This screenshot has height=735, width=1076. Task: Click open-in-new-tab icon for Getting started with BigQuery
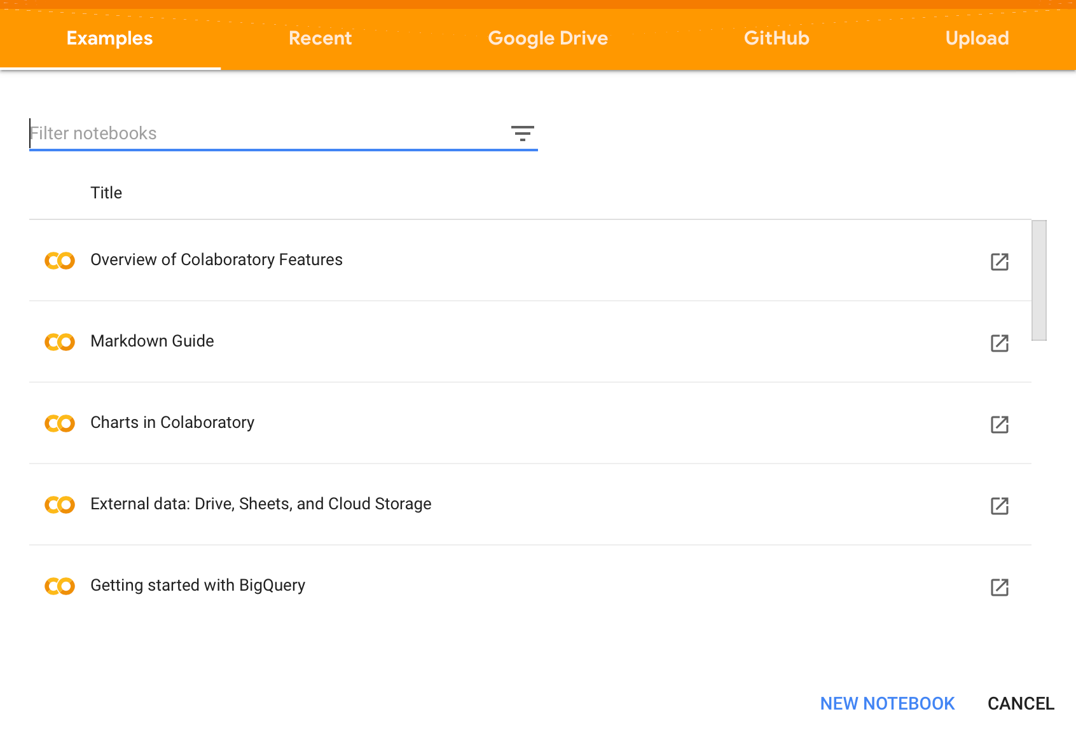point(999,587)
